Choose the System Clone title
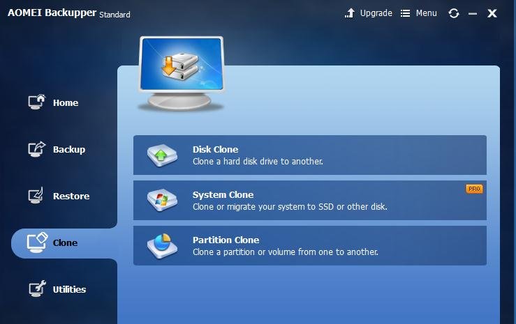 [x=223, y=194]
